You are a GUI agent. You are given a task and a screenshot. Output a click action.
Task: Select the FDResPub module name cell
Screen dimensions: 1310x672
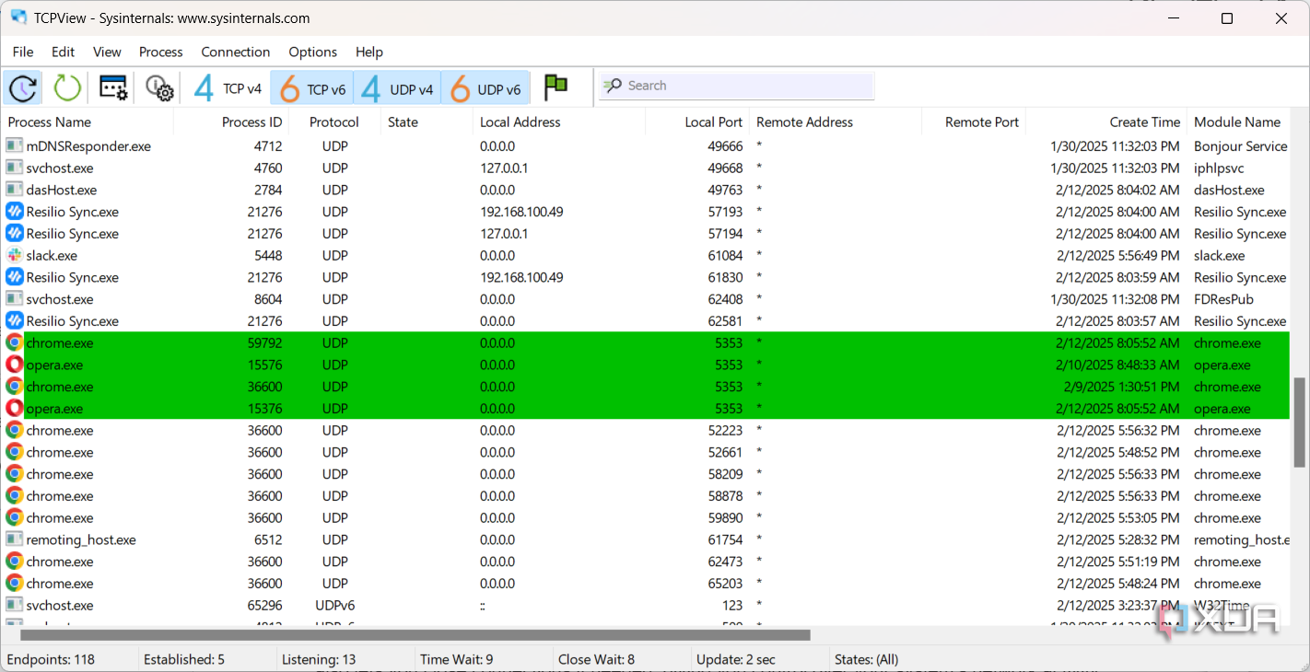click(x=1223, y=299)
